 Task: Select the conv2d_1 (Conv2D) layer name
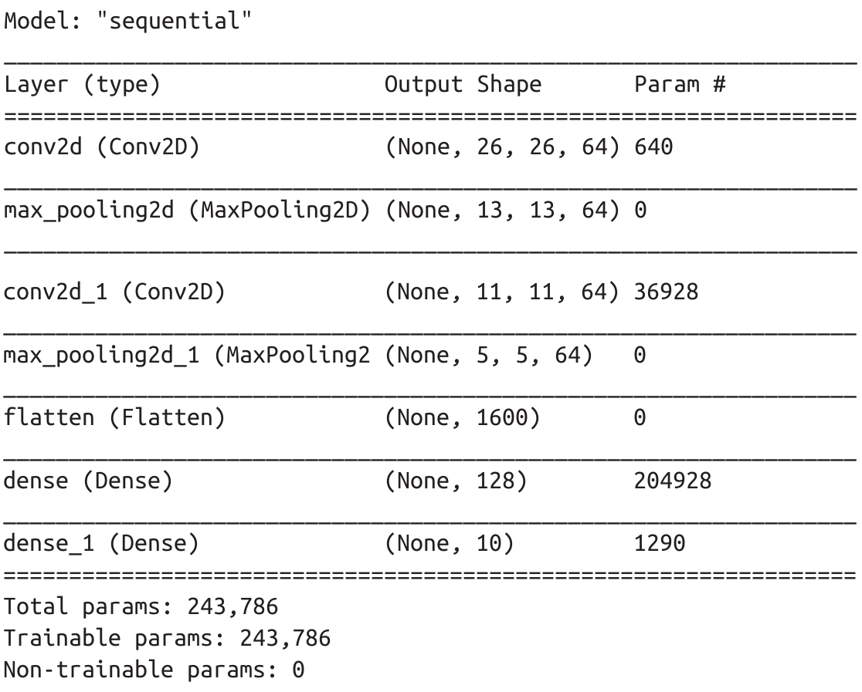(x=114, y=292)
